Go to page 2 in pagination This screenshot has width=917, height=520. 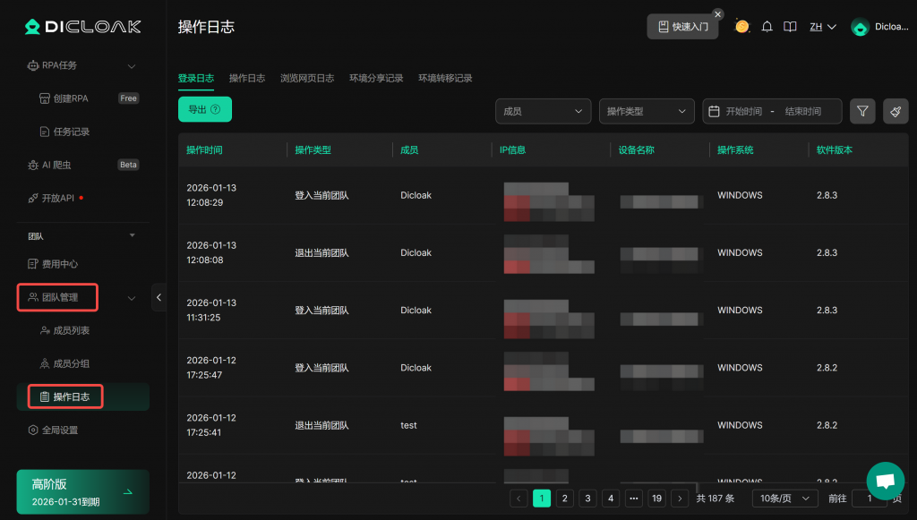564,499
